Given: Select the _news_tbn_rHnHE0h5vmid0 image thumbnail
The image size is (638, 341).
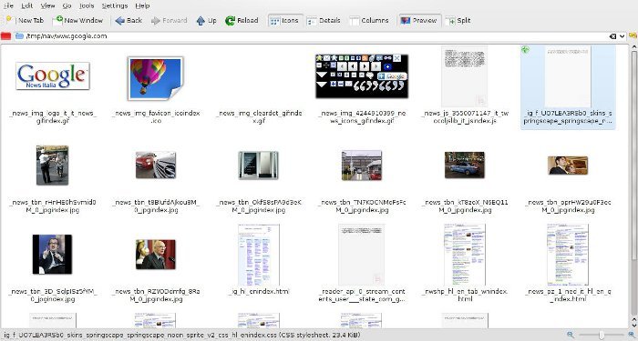Looking at the screenshot, I should coord(52,165).
